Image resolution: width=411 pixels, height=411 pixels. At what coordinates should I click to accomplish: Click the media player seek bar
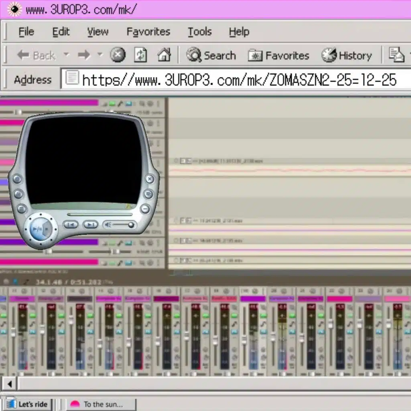100,214
